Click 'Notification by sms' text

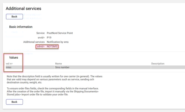click(x=58, y=42)
